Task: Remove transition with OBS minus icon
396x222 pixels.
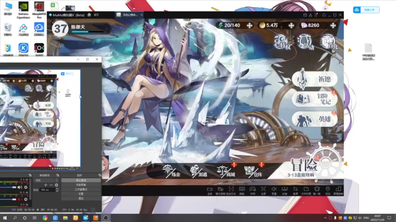Action: (x=51, y=185)
